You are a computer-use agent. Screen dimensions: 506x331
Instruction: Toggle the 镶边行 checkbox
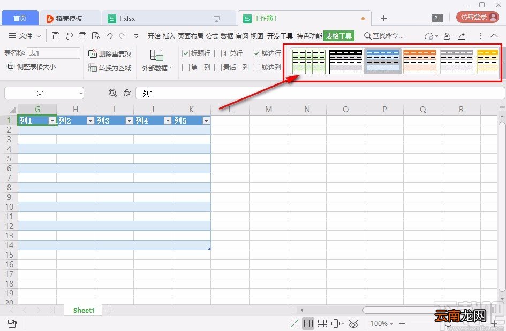[x=256, y=53]
